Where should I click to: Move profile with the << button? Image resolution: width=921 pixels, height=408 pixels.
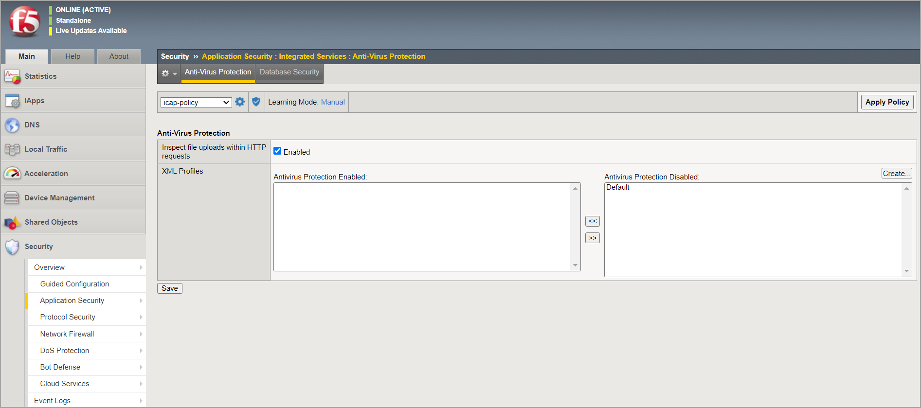(x=592, y=221)
